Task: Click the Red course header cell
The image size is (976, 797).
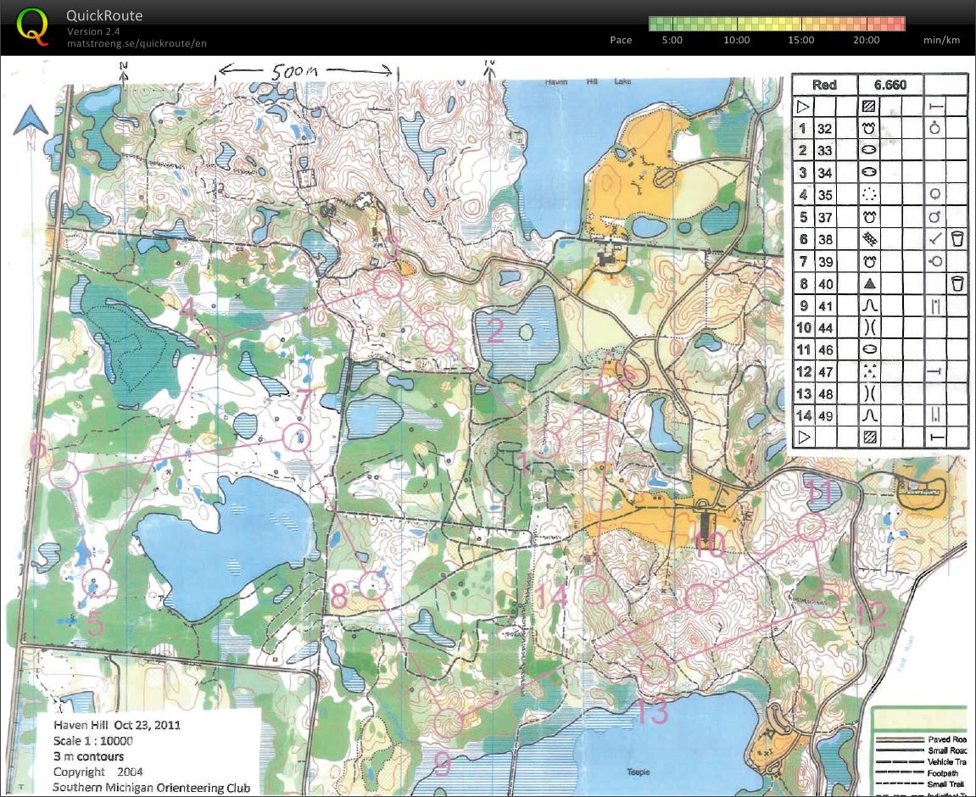Action: (824, 85)
